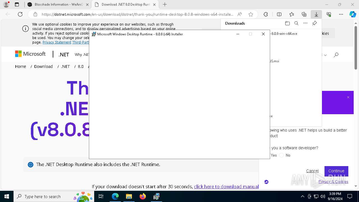Image resolution: width=359 pixels, height=202 pixels.
Task: Open a new browser tab
Action: coord(165,4)
